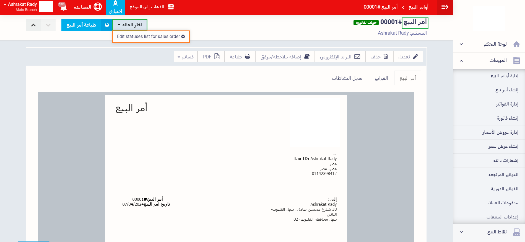Click Edit statuses list for sales order

tap(151, 37)
